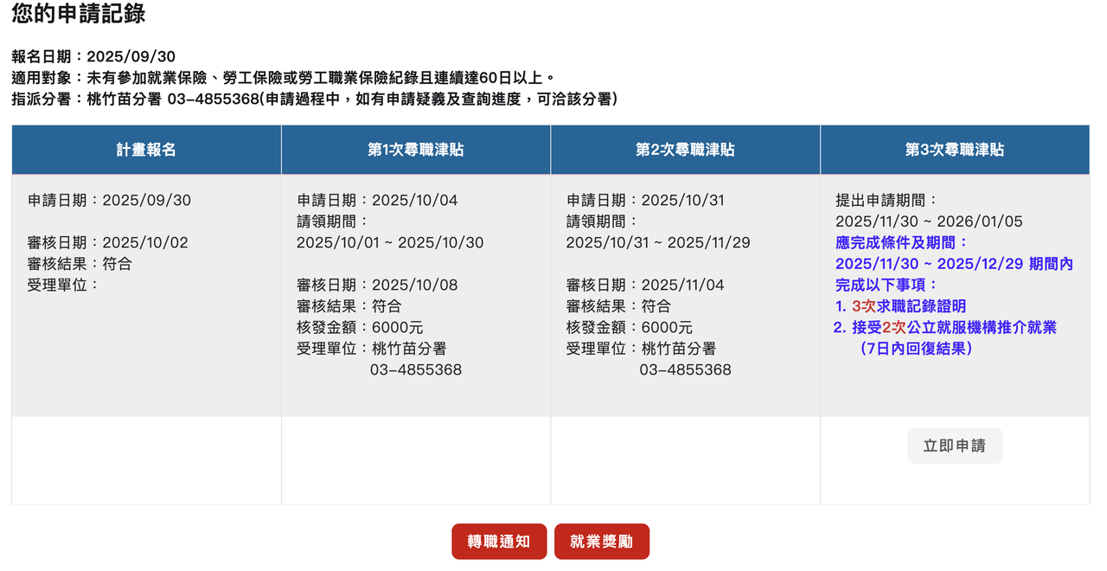Click the empty 受理單位 label under 計畫報名
Image resolution: width=1107 pixels, height=571 pixels.
[x=63, y=285]
